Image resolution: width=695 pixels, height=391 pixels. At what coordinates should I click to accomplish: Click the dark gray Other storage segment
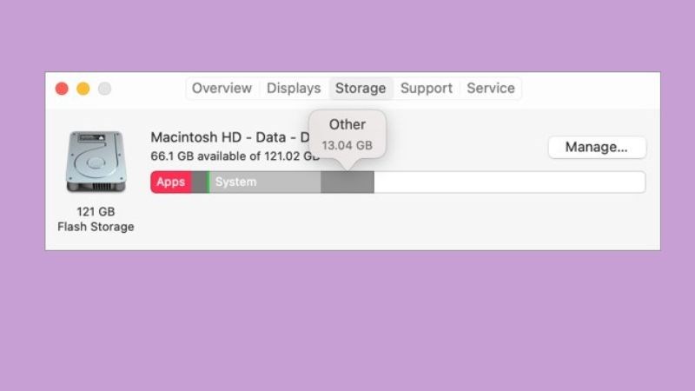pos(347,182)
